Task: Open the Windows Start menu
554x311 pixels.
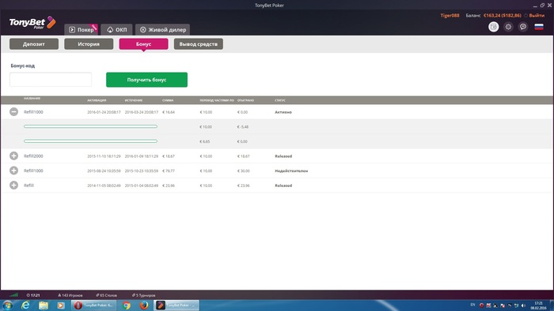Action: coord(7,305)
